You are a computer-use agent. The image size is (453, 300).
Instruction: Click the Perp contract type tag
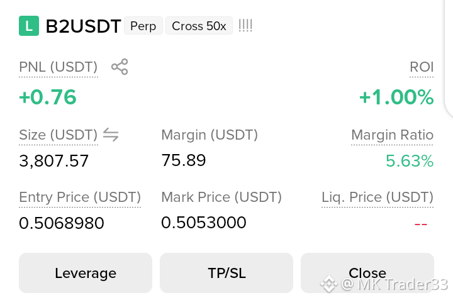click(x=143, y=26)
